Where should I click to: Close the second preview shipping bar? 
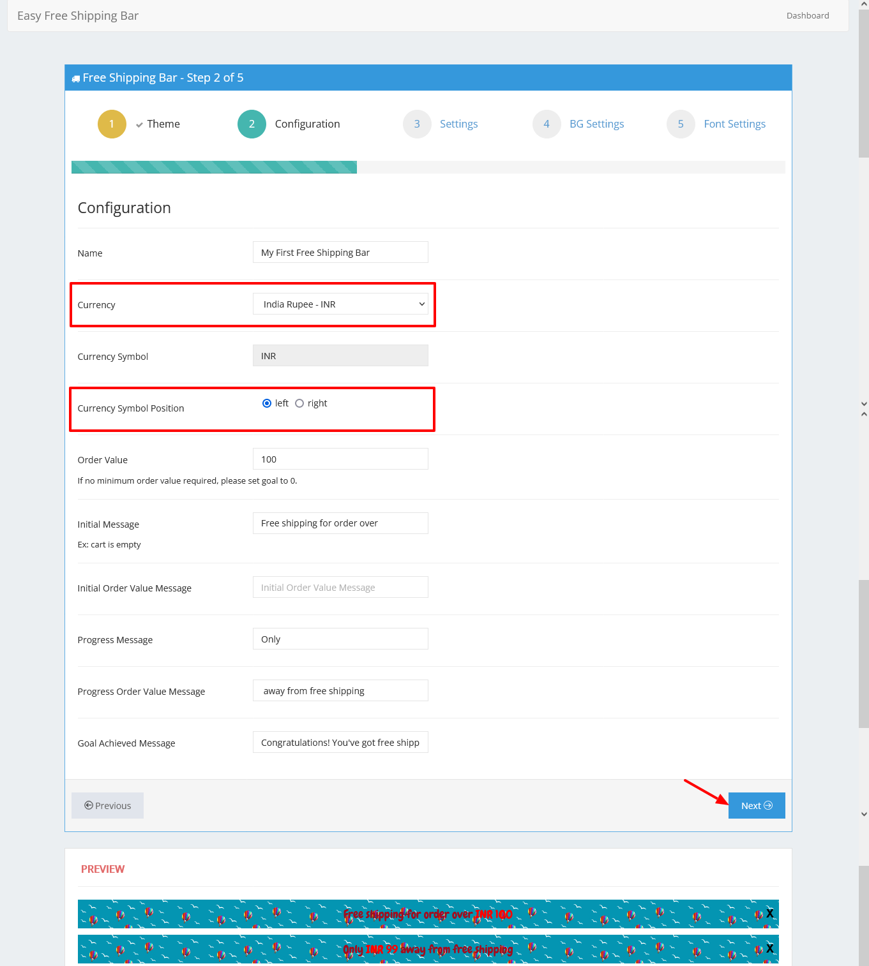pyautogui.click(x=769, y=949)
